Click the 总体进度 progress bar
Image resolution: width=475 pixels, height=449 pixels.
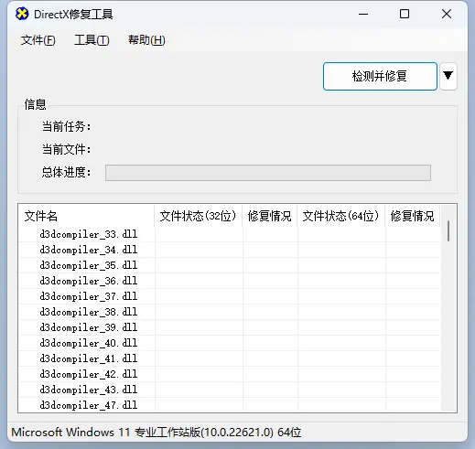268,173
